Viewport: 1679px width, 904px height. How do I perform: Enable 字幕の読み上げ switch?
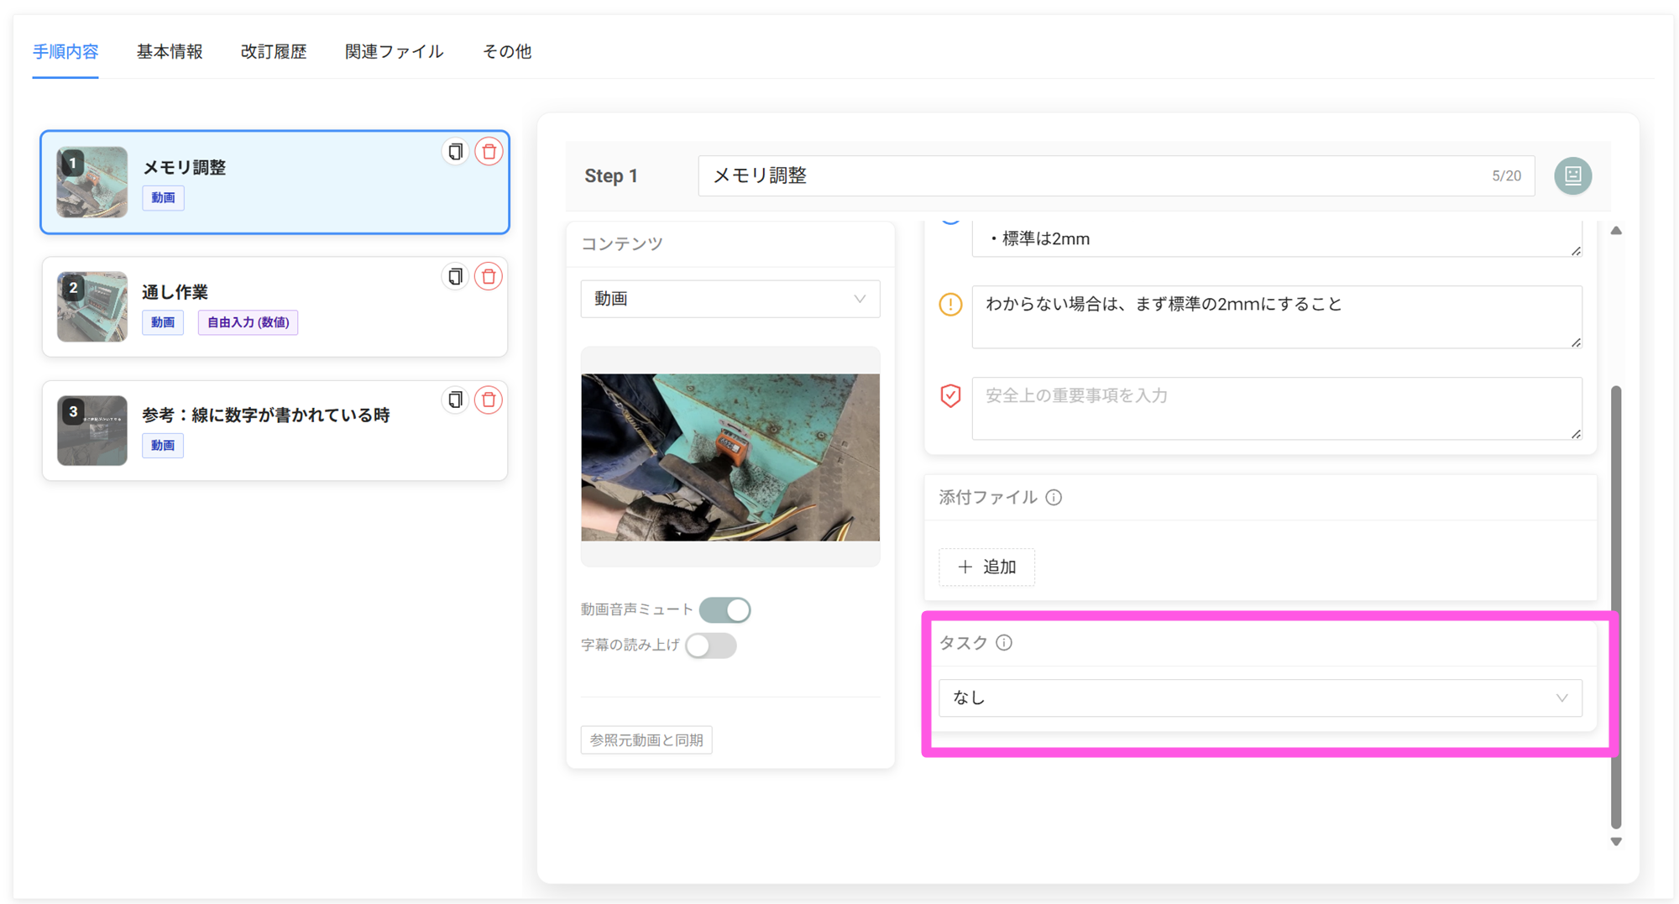pyautogui.click(x=710, y=645)
